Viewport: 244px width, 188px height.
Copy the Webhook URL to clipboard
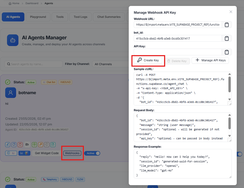point(227,25)
